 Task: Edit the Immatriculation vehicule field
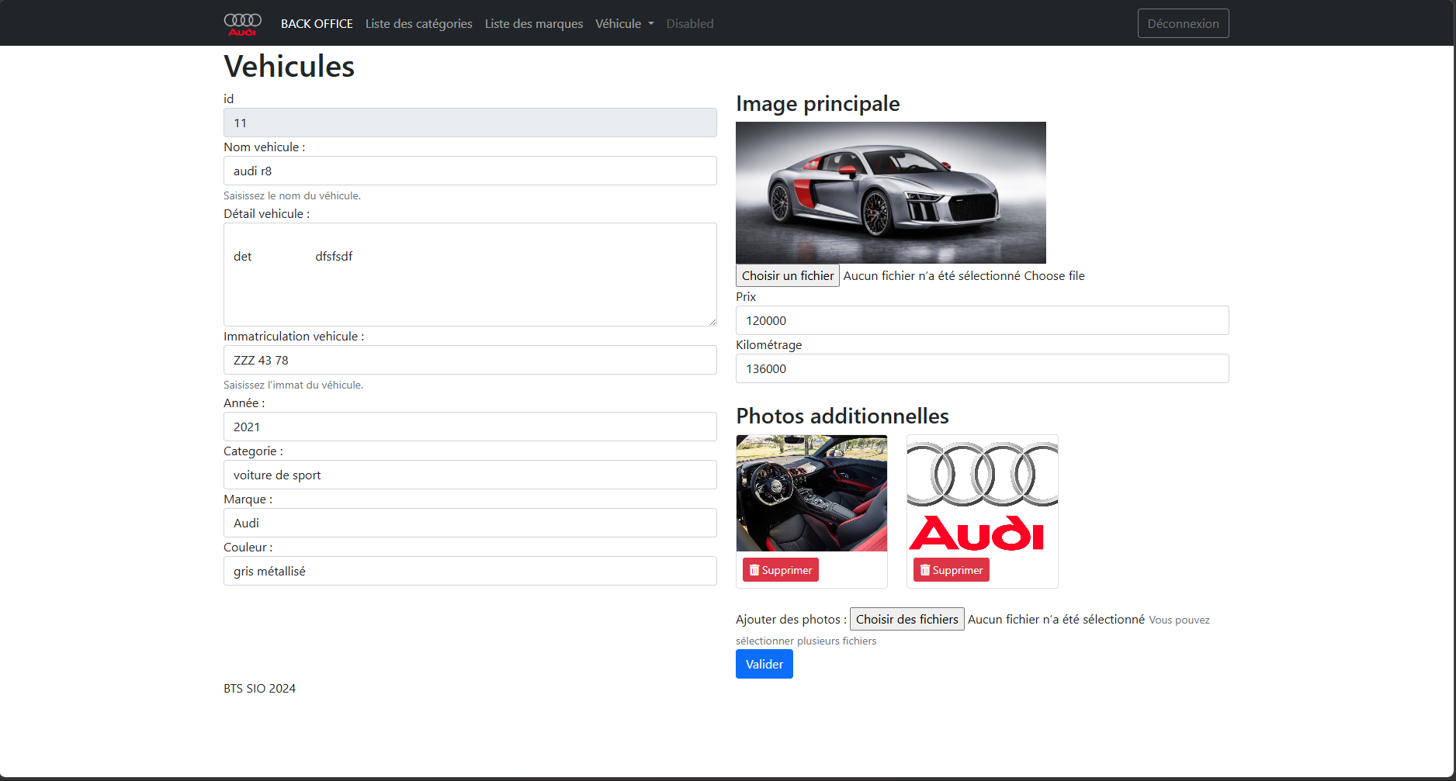(x=470, y=360)
